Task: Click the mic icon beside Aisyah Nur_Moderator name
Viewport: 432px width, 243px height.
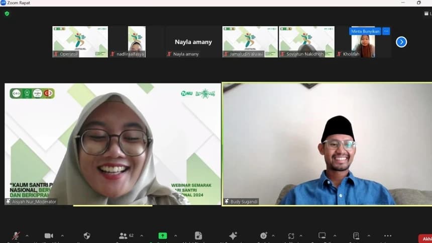Action: click(x=8, y=202)
